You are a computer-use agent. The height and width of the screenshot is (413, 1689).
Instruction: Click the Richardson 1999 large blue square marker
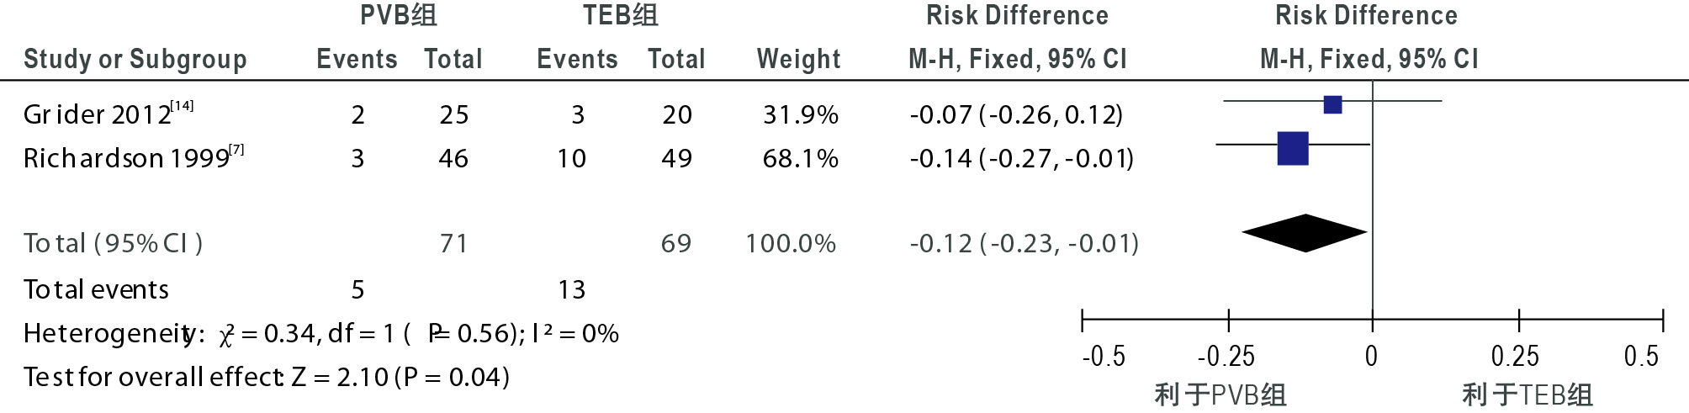click(1293, 148)
